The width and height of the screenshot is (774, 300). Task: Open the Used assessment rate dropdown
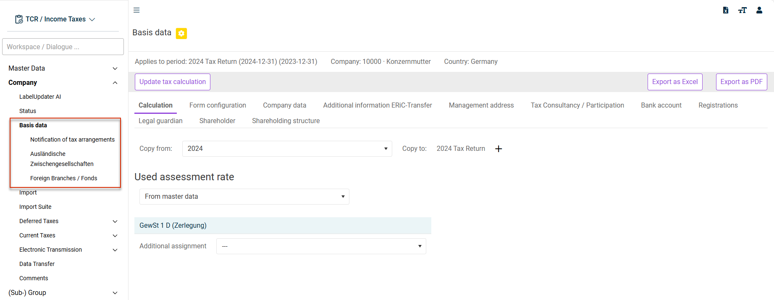pyautogui.click(x=244, y=197)
